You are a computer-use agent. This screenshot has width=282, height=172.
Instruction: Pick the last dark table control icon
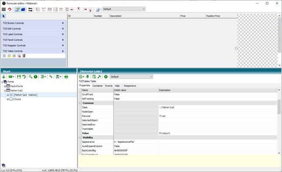coord(24,56)
